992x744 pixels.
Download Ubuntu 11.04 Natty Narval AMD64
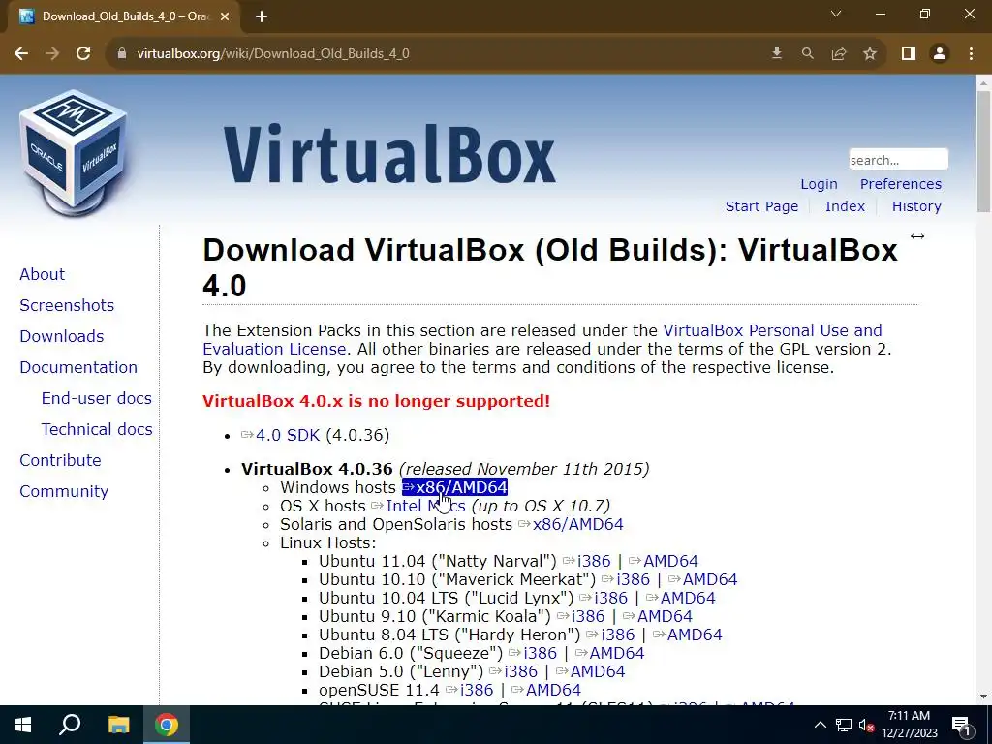click(x=663, y=561)
